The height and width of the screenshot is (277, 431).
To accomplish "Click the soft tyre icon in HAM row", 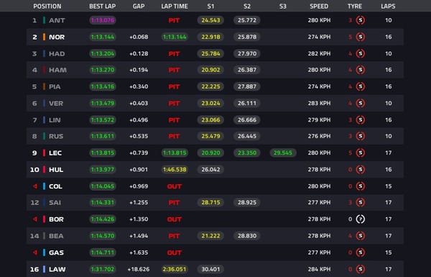I will [x=361, y=70].
